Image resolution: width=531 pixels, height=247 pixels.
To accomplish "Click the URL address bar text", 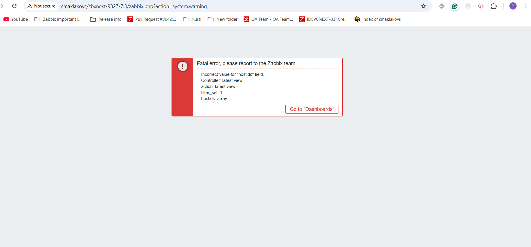I will click(134, 6).
